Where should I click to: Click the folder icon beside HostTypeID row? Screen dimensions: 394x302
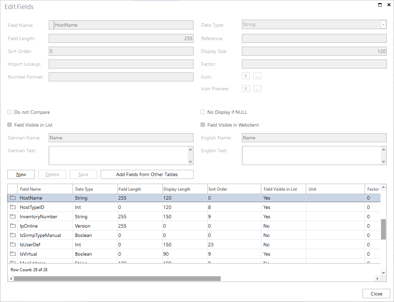click(12, 207)
